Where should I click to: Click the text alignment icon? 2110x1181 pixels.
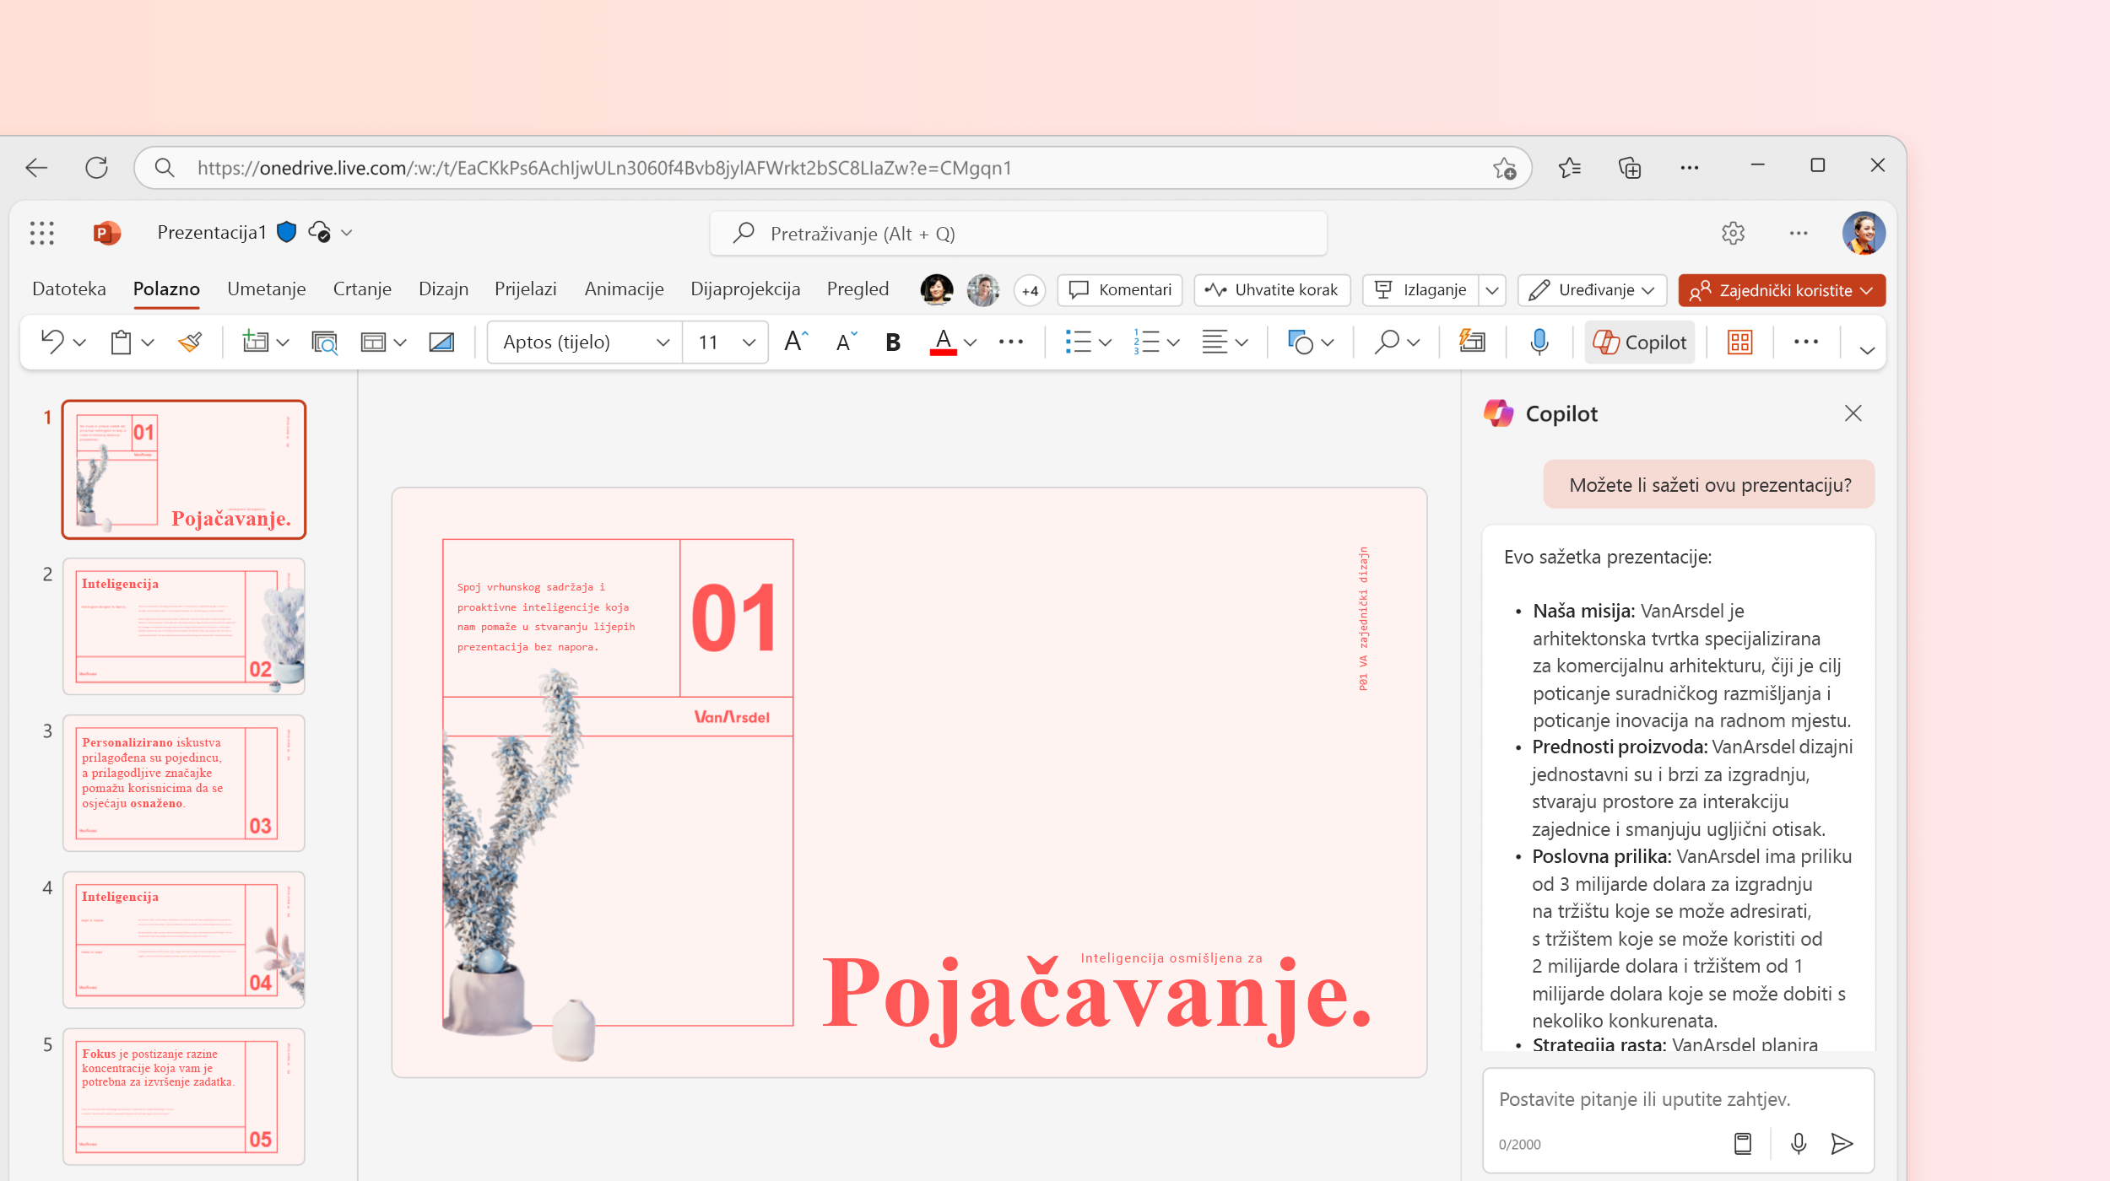(1215, 342)
